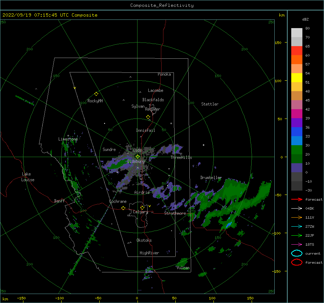
Task: Click the asterisk marker east of Innisfail
Action: [171, 124]
